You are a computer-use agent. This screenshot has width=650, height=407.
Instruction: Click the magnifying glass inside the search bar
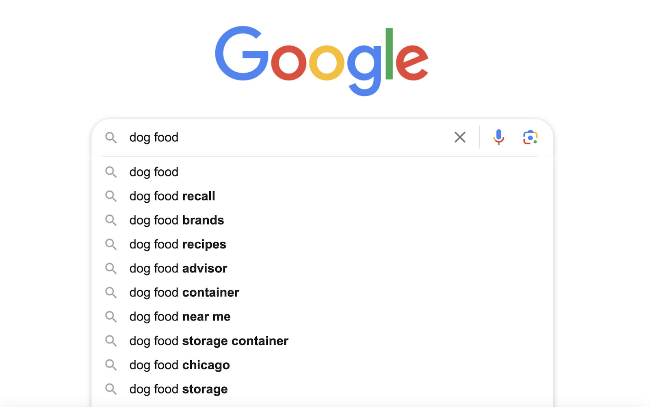click(111, 138)
